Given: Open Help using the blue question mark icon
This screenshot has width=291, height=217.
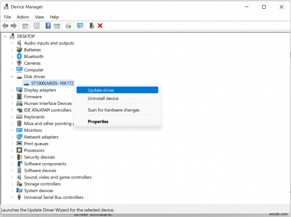Looking at the screenshot, I should click(48, 25).
